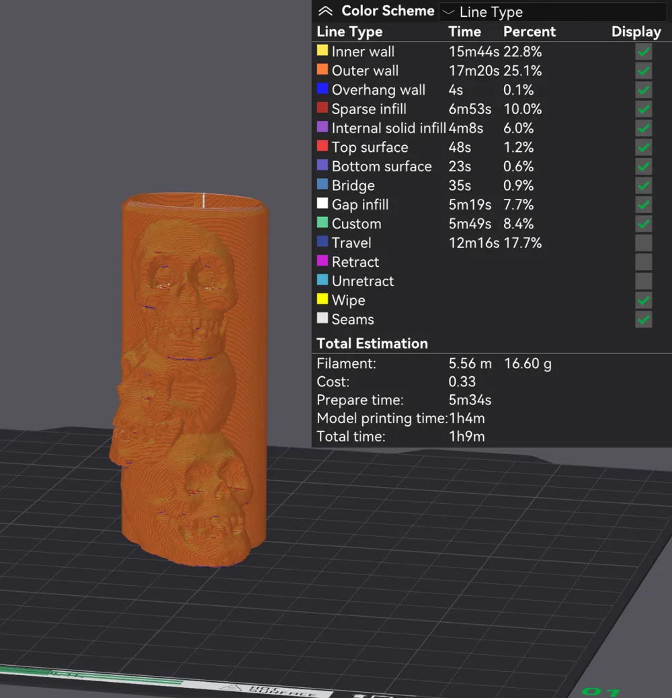Uncheck the Wipe display checkbox
Viewport: 672px width, 698px height.
coord(642,300)
